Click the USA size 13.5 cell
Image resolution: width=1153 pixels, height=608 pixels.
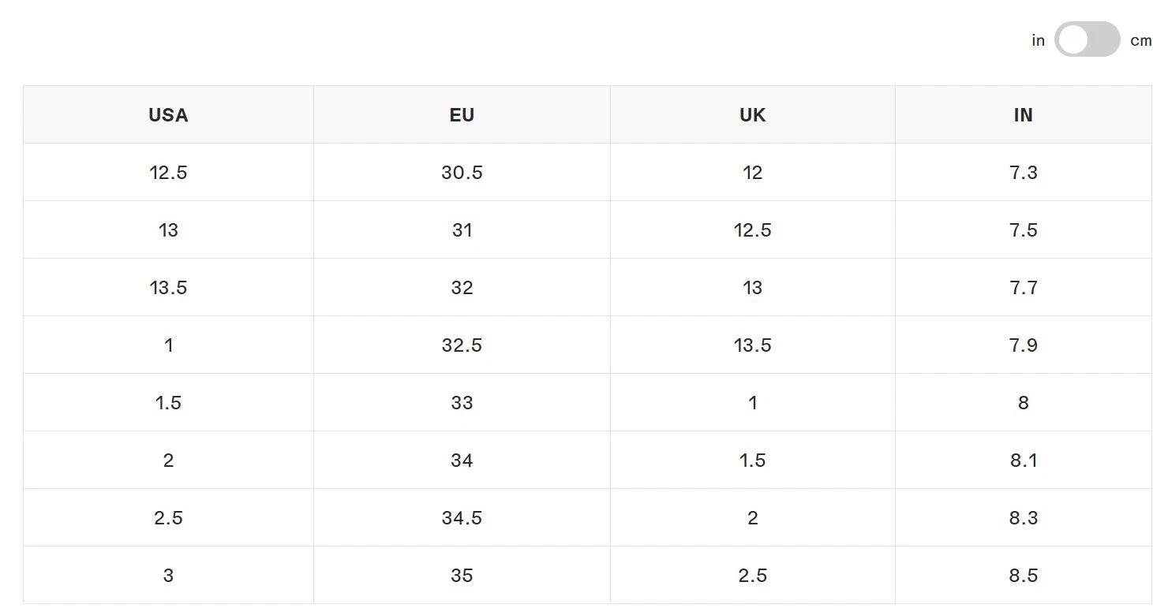pos(168,287)
